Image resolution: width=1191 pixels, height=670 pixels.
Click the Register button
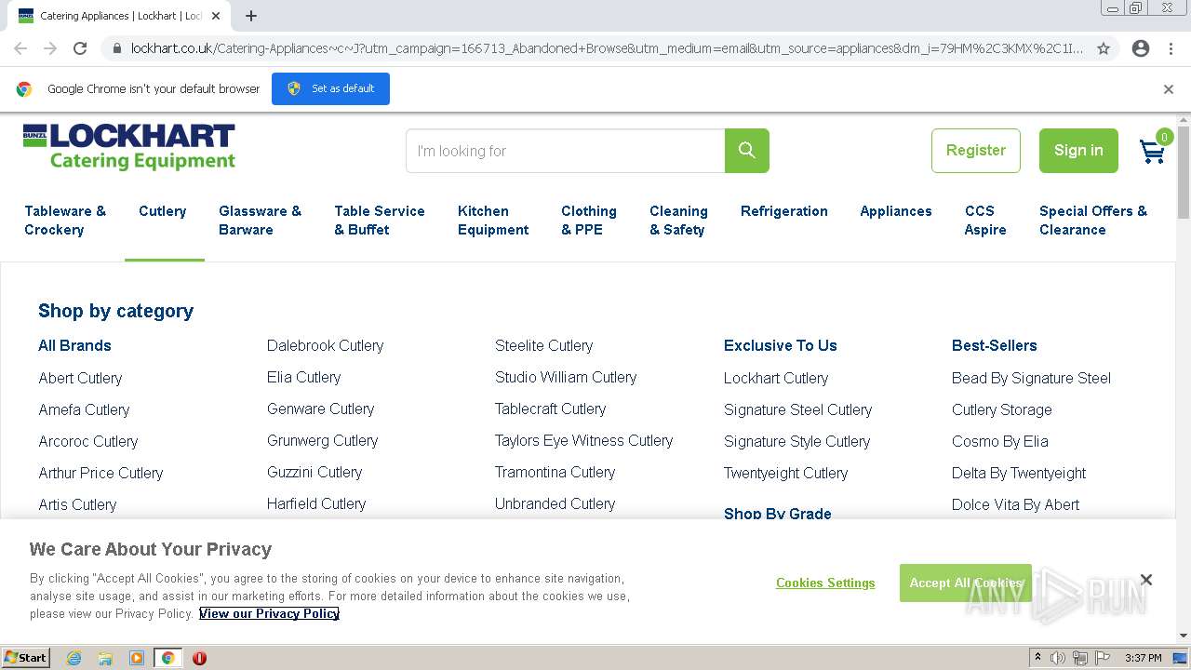pos(976,151)
